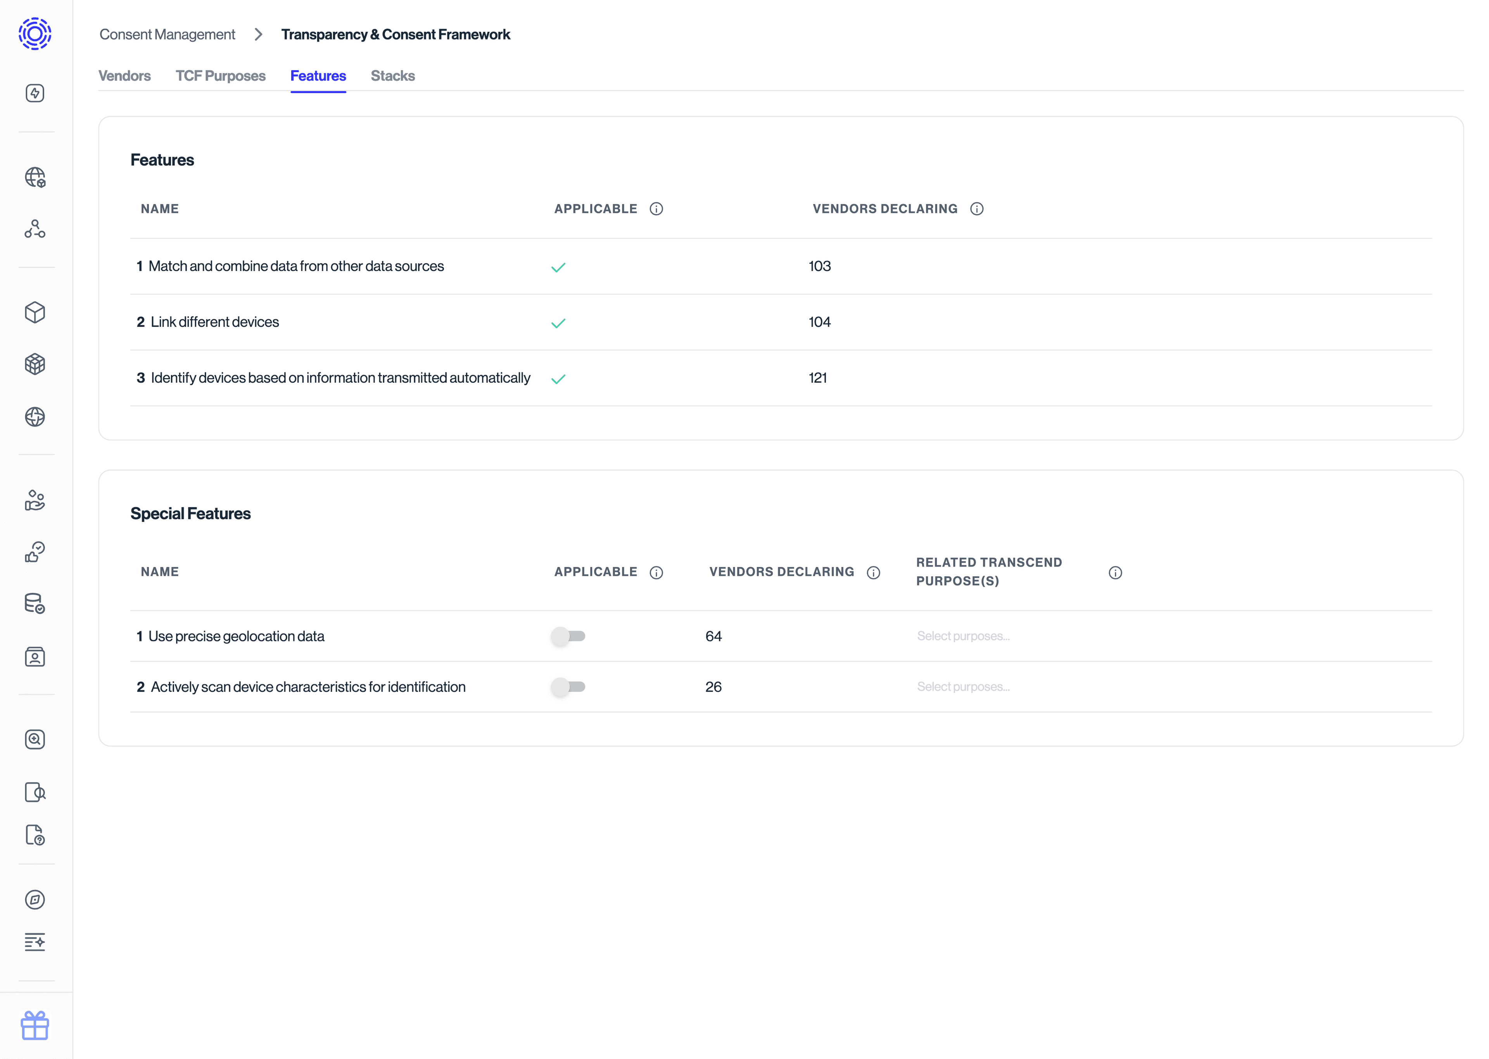The image size is (1489, 1059).
Task: Switch to the Vendors tab
Action: pyautogui.click(x=124, y=76)
